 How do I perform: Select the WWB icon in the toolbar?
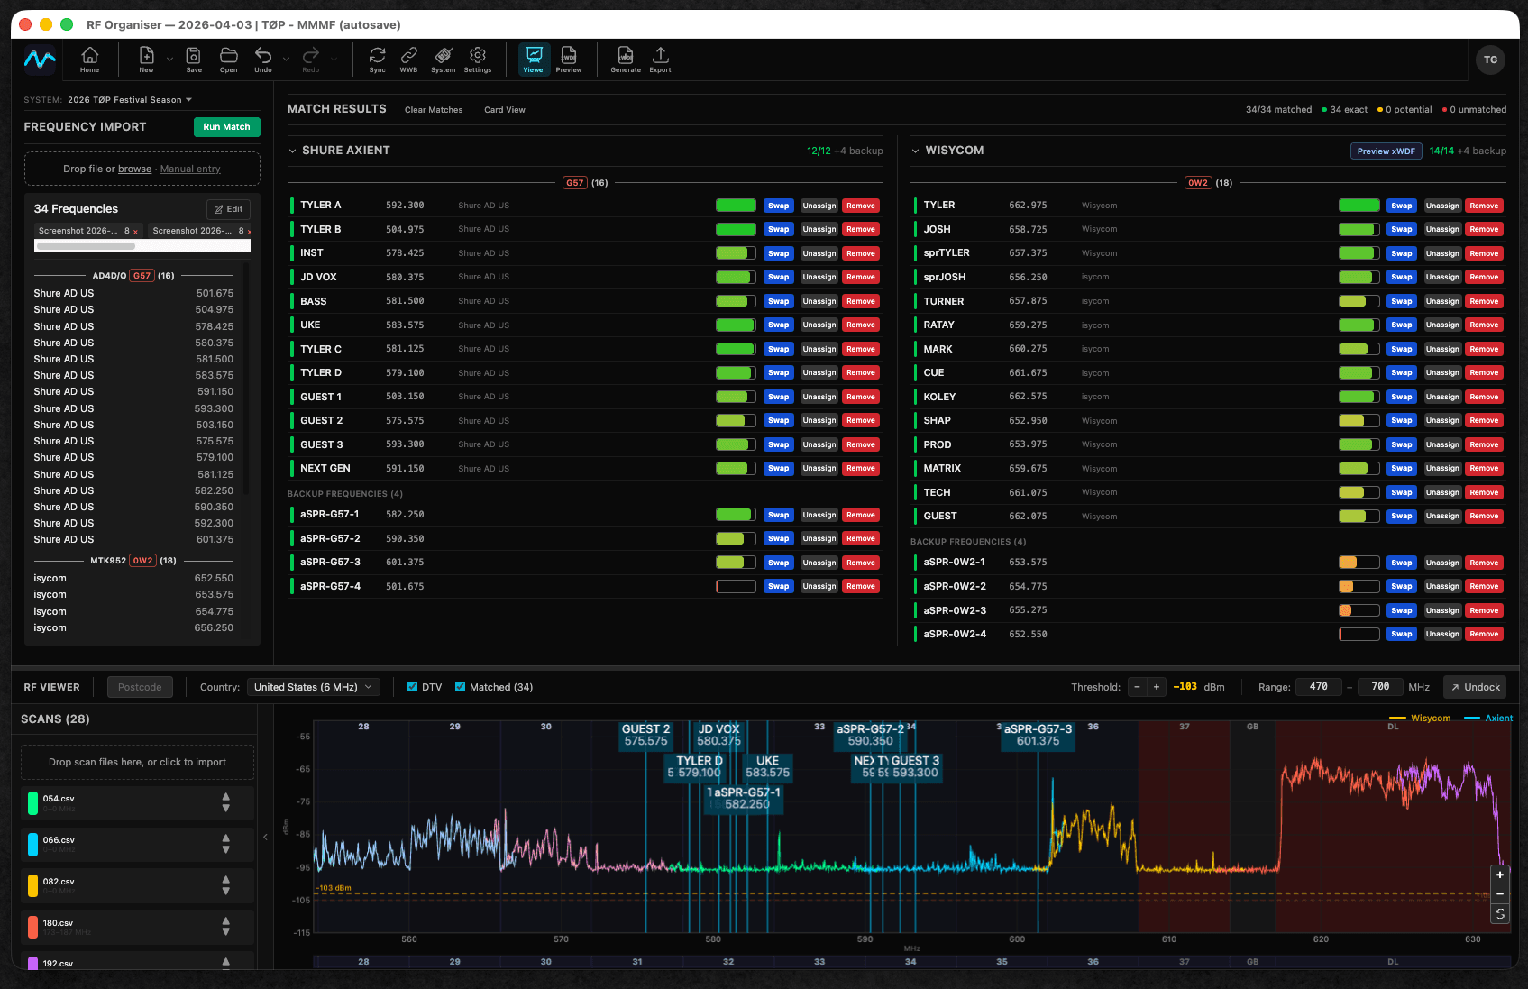pyautogui.click(x=408, y=60)
